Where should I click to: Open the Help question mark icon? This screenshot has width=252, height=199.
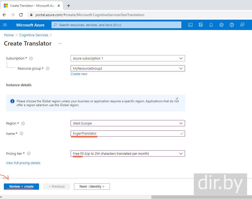232,25
